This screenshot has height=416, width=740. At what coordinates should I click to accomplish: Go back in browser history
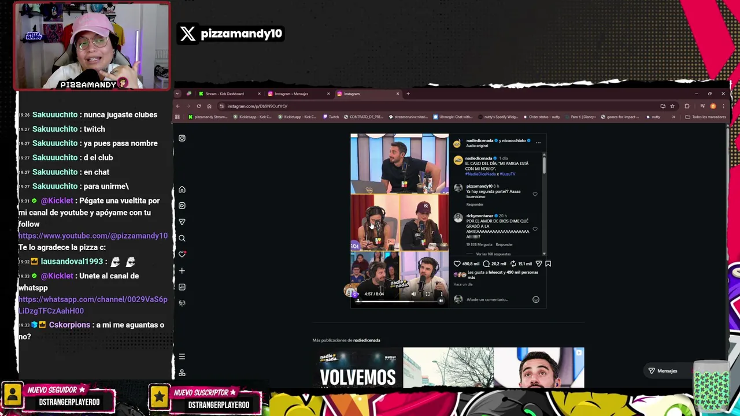tap(178, 106)
